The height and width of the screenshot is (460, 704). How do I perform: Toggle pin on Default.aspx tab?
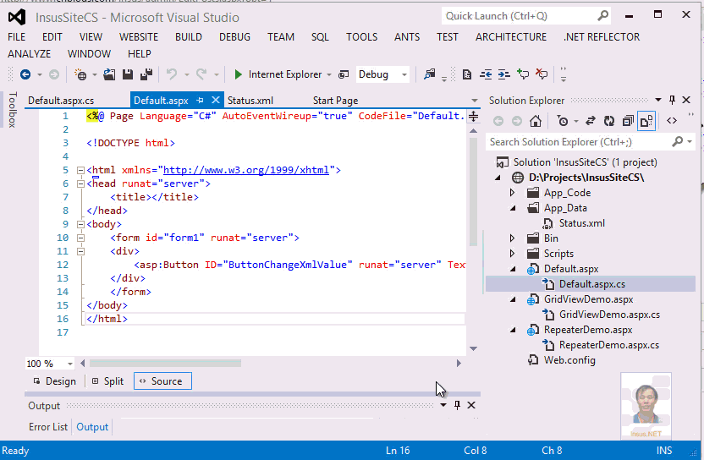(x=200, y=101)
